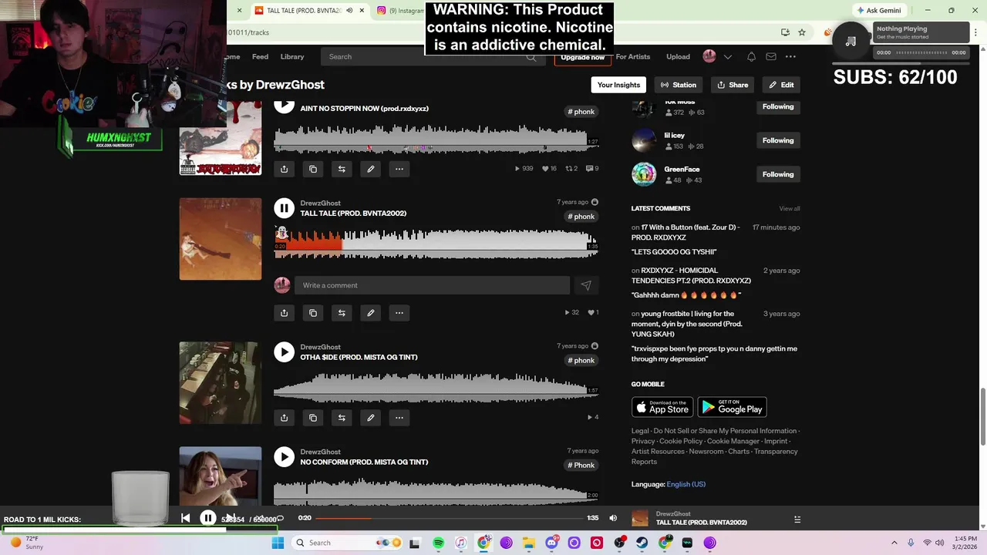
Task: Open File Explorer from the taskbar
Action: (x=529, y=543)
